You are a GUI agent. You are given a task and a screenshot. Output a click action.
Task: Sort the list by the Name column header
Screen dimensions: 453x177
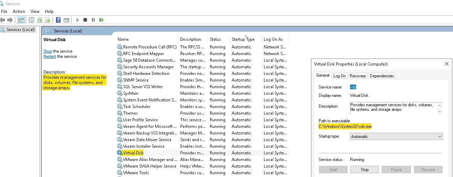pyautogui.click(x=123, y=39)
